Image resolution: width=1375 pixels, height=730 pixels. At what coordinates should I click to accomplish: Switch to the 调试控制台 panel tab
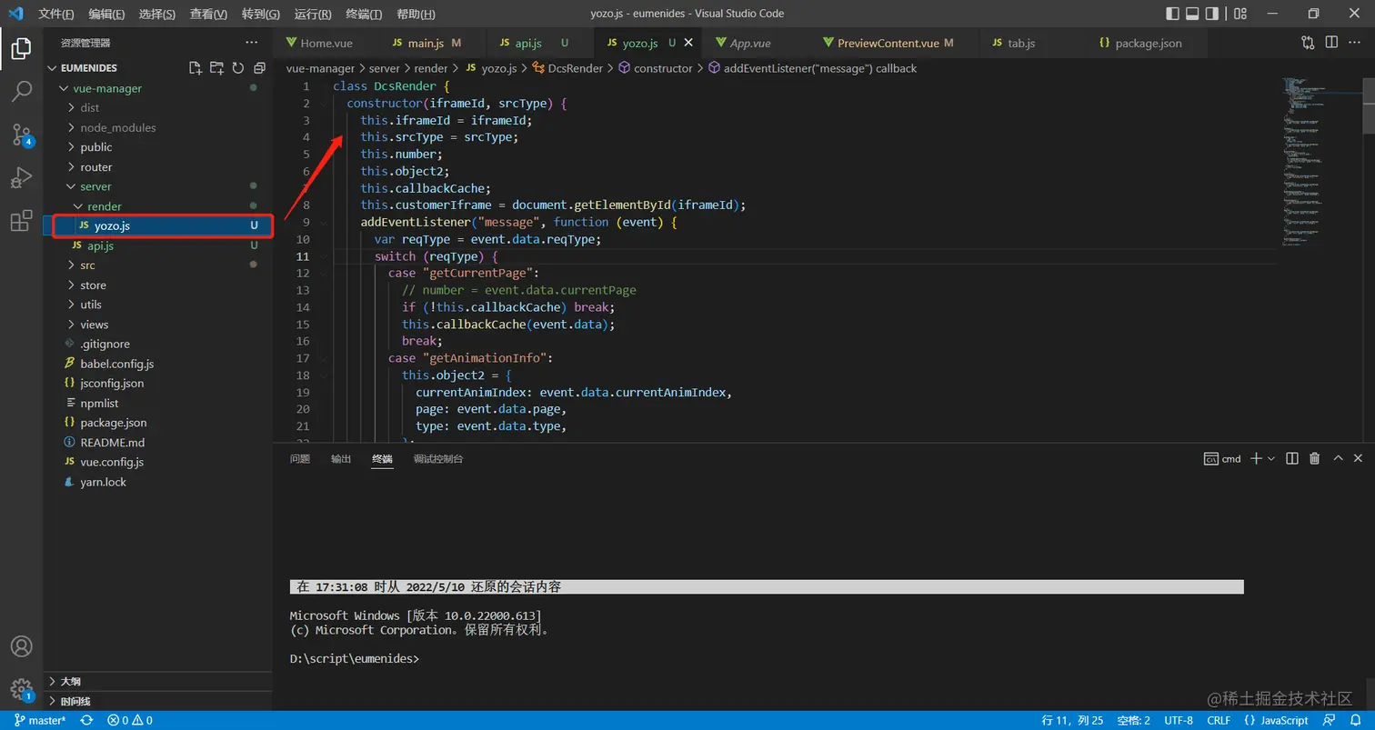438,459
